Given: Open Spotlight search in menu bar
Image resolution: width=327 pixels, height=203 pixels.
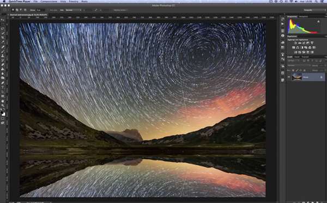Looking at the screenshot, I should [316, 1].
